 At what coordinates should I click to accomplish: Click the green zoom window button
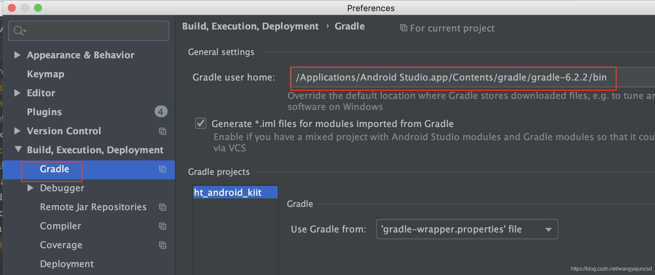point(38,8)
